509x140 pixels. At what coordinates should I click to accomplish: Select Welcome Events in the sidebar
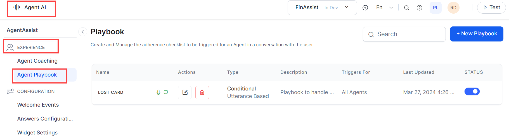pyautogui.click(x=38, y=105)
